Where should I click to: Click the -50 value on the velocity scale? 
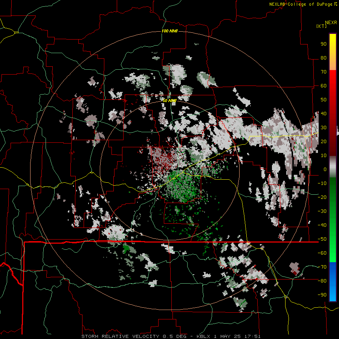tap(322, 239)
